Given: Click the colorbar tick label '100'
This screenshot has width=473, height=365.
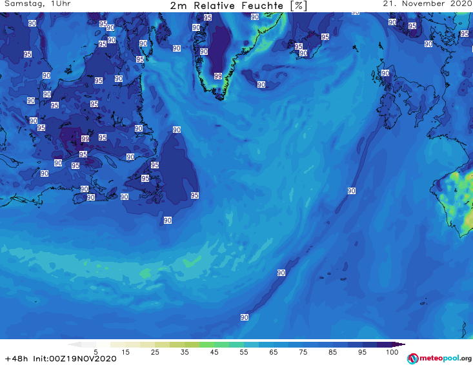Looking at the screenshot, I should pos(392,352).
